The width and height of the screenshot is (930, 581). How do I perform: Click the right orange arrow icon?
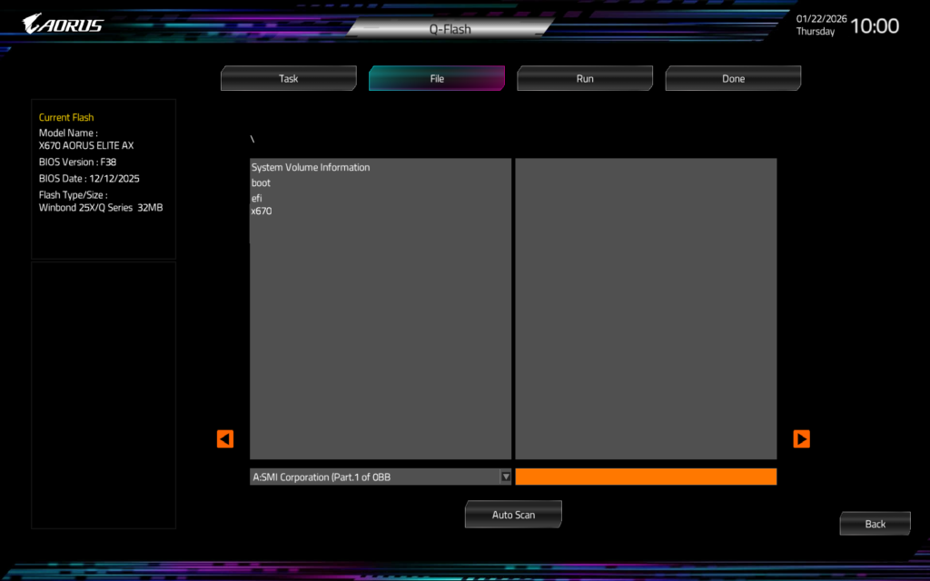(x=801, y=439)
